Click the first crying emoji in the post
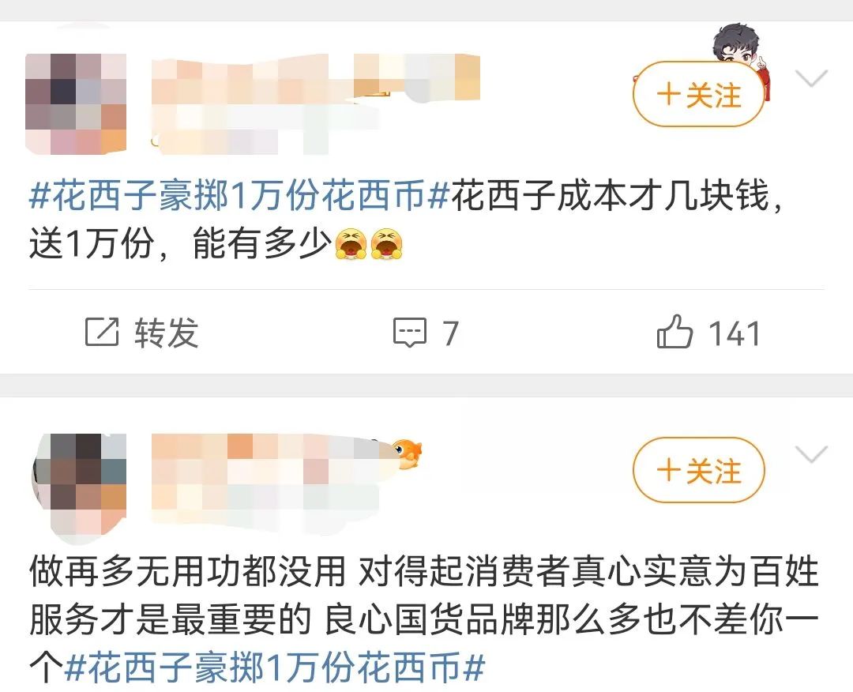 (x=350, y=244)
